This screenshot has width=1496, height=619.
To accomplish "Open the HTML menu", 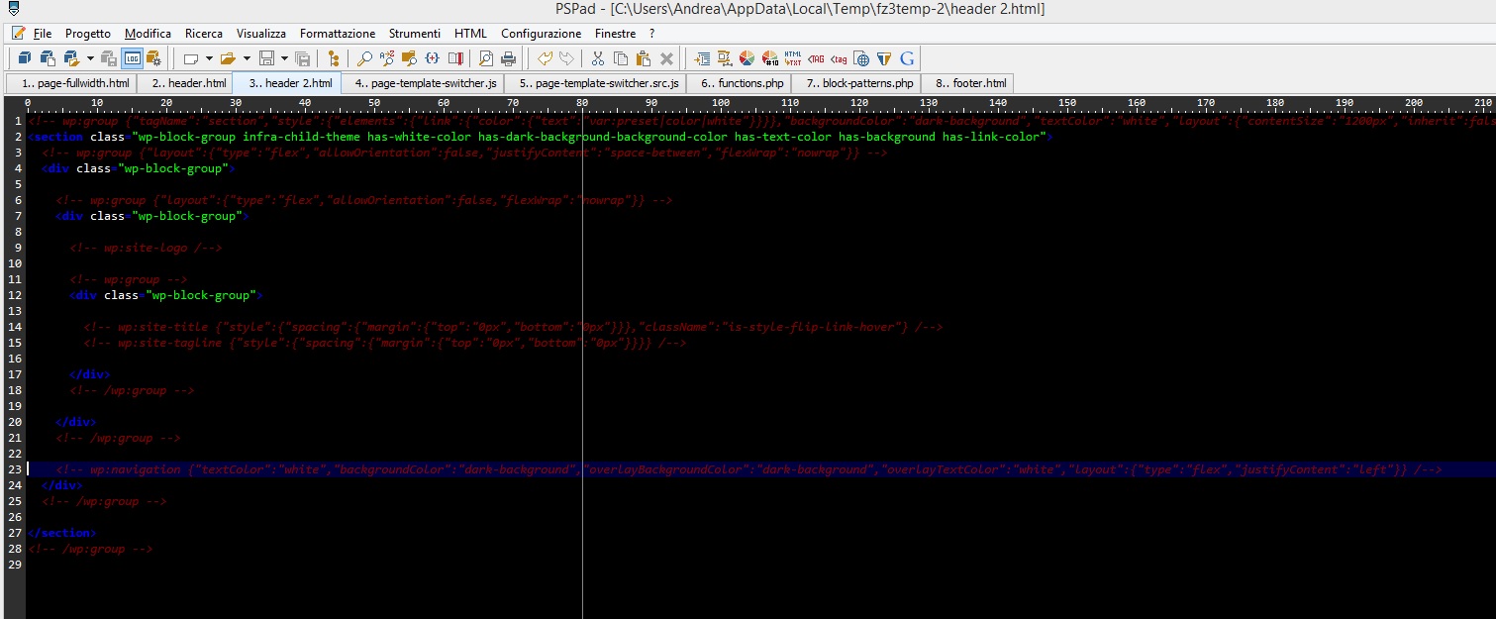I will click(x=470, y=33).
